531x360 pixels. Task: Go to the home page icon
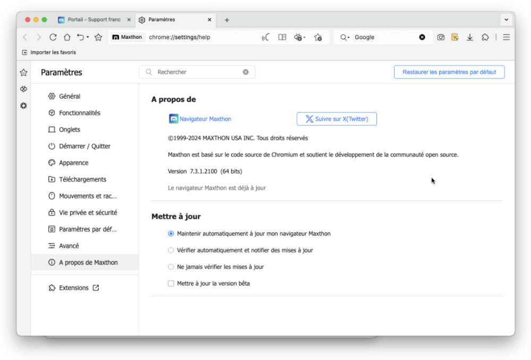(67, 37)
